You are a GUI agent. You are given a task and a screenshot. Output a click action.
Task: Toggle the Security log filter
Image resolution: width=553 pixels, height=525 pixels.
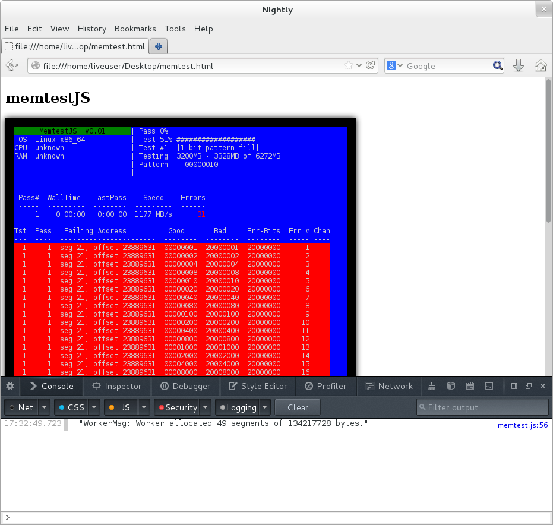point(176,407)
